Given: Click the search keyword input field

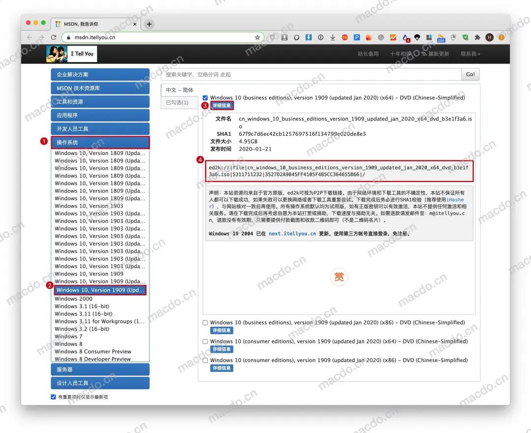Looking at the screenshot, I should (311, 75).
